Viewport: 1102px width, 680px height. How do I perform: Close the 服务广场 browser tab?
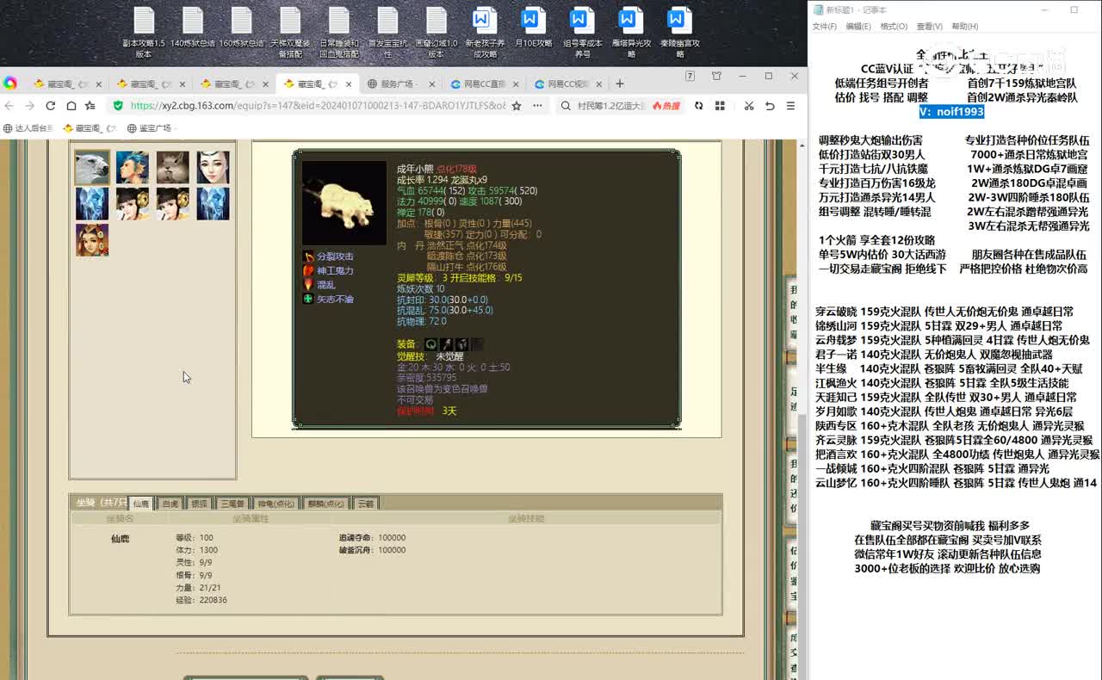(x=432, y=84)
